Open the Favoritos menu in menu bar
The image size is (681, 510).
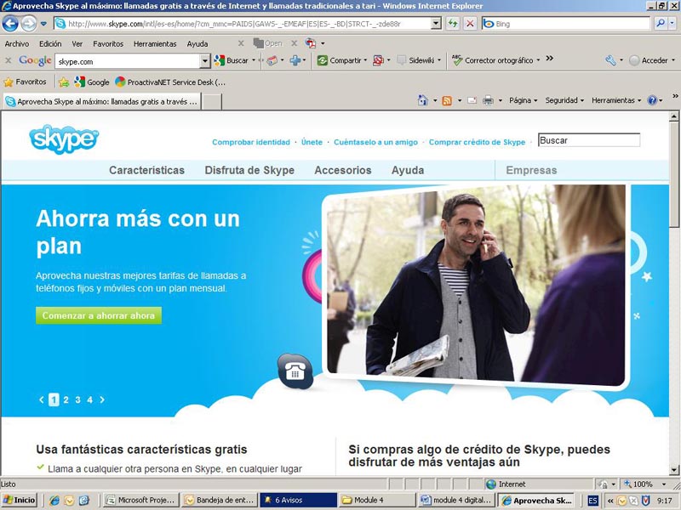click(x=108, y=44)
